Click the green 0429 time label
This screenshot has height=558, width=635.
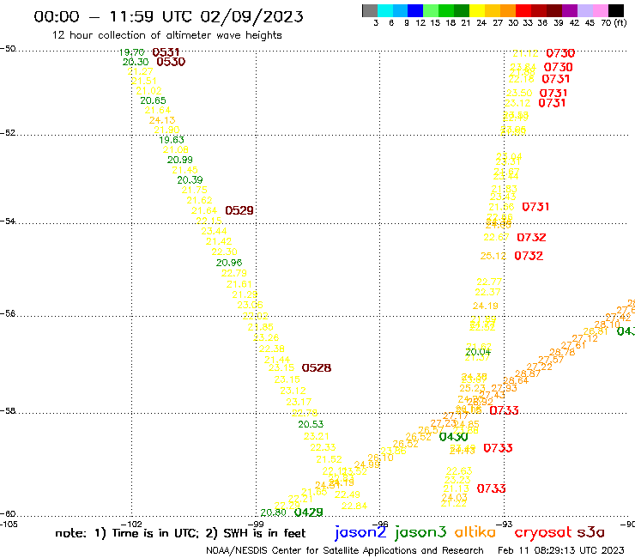[309, 513]
